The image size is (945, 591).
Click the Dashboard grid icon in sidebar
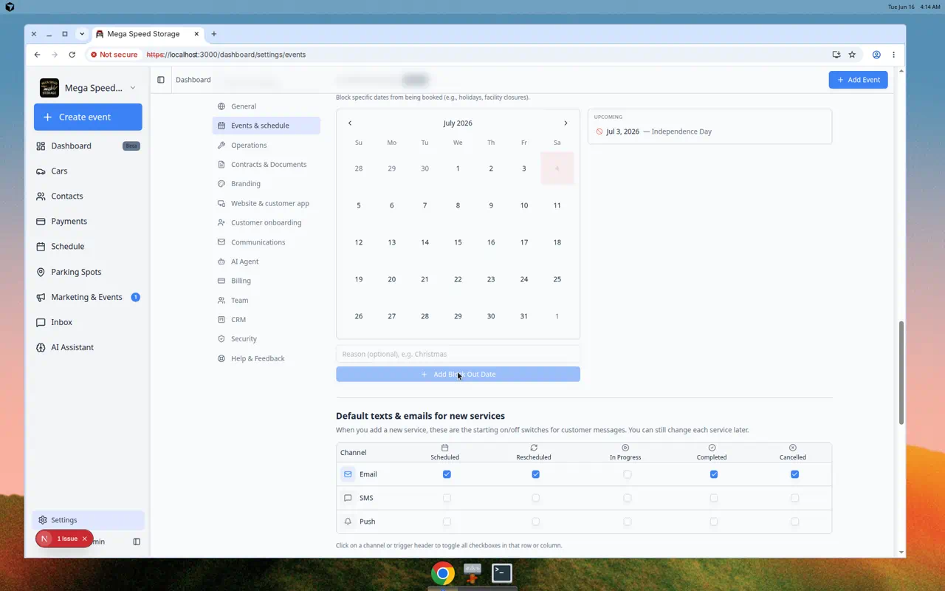(41, 146)
